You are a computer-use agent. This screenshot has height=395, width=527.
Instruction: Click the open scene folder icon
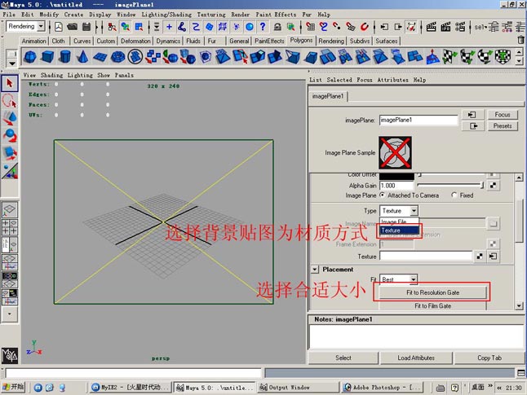pyautogui.click(x=73, y=27)
